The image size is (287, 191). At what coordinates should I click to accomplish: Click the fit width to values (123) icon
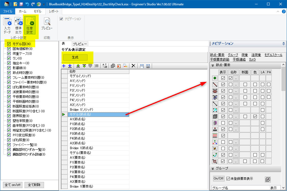(x=148, y=66)
